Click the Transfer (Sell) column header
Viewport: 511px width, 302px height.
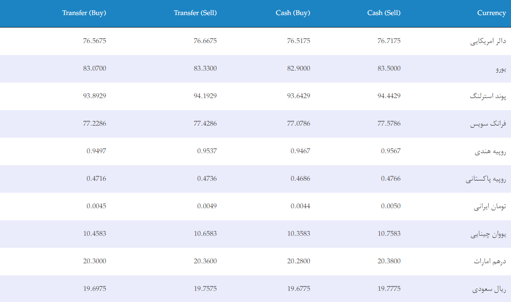click(x=195, y=13)
